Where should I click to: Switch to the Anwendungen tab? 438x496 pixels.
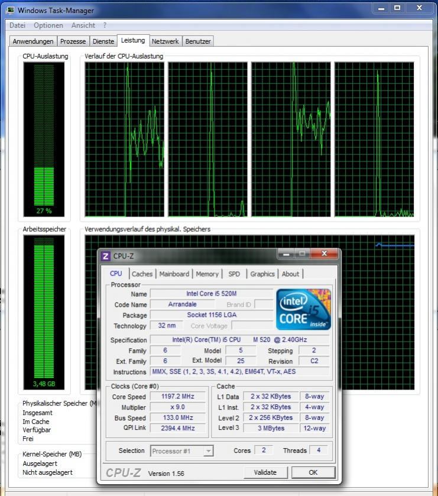coord(33,41)
